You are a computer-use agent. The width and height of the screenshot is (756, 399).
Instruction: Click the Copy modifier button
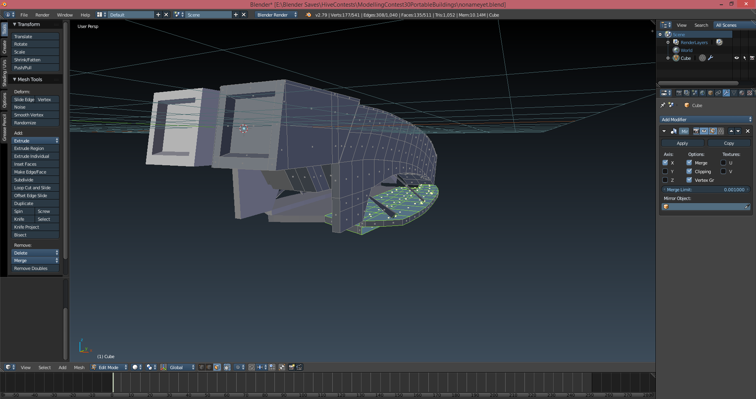[729, 143]
